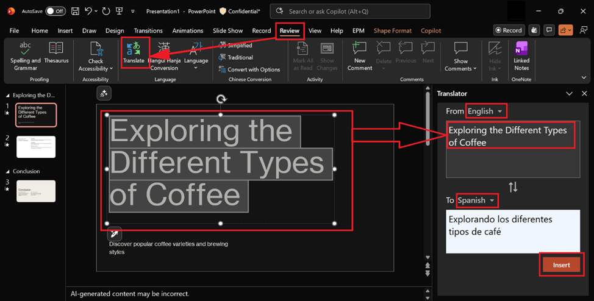Collapse Exploring the D... section
Screen dimensions: 594x301
click(7, 96)
